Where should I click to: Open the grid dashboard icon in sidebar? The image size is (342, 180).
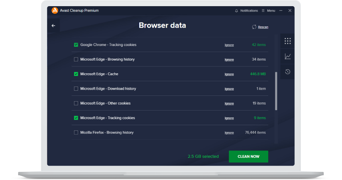click(x=287, y=41)
